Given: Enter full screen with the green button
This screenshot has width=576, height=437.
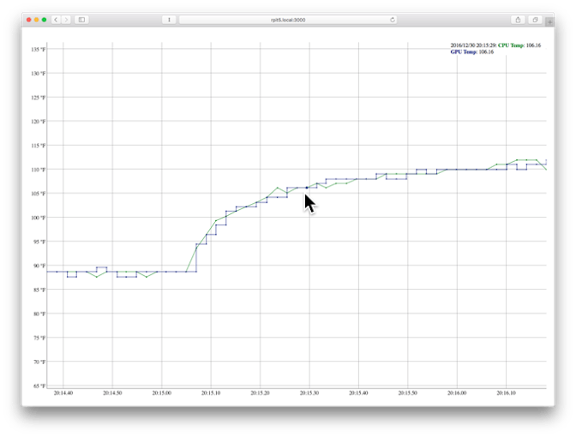Looking at the screenshot, I should coord(44,20).
